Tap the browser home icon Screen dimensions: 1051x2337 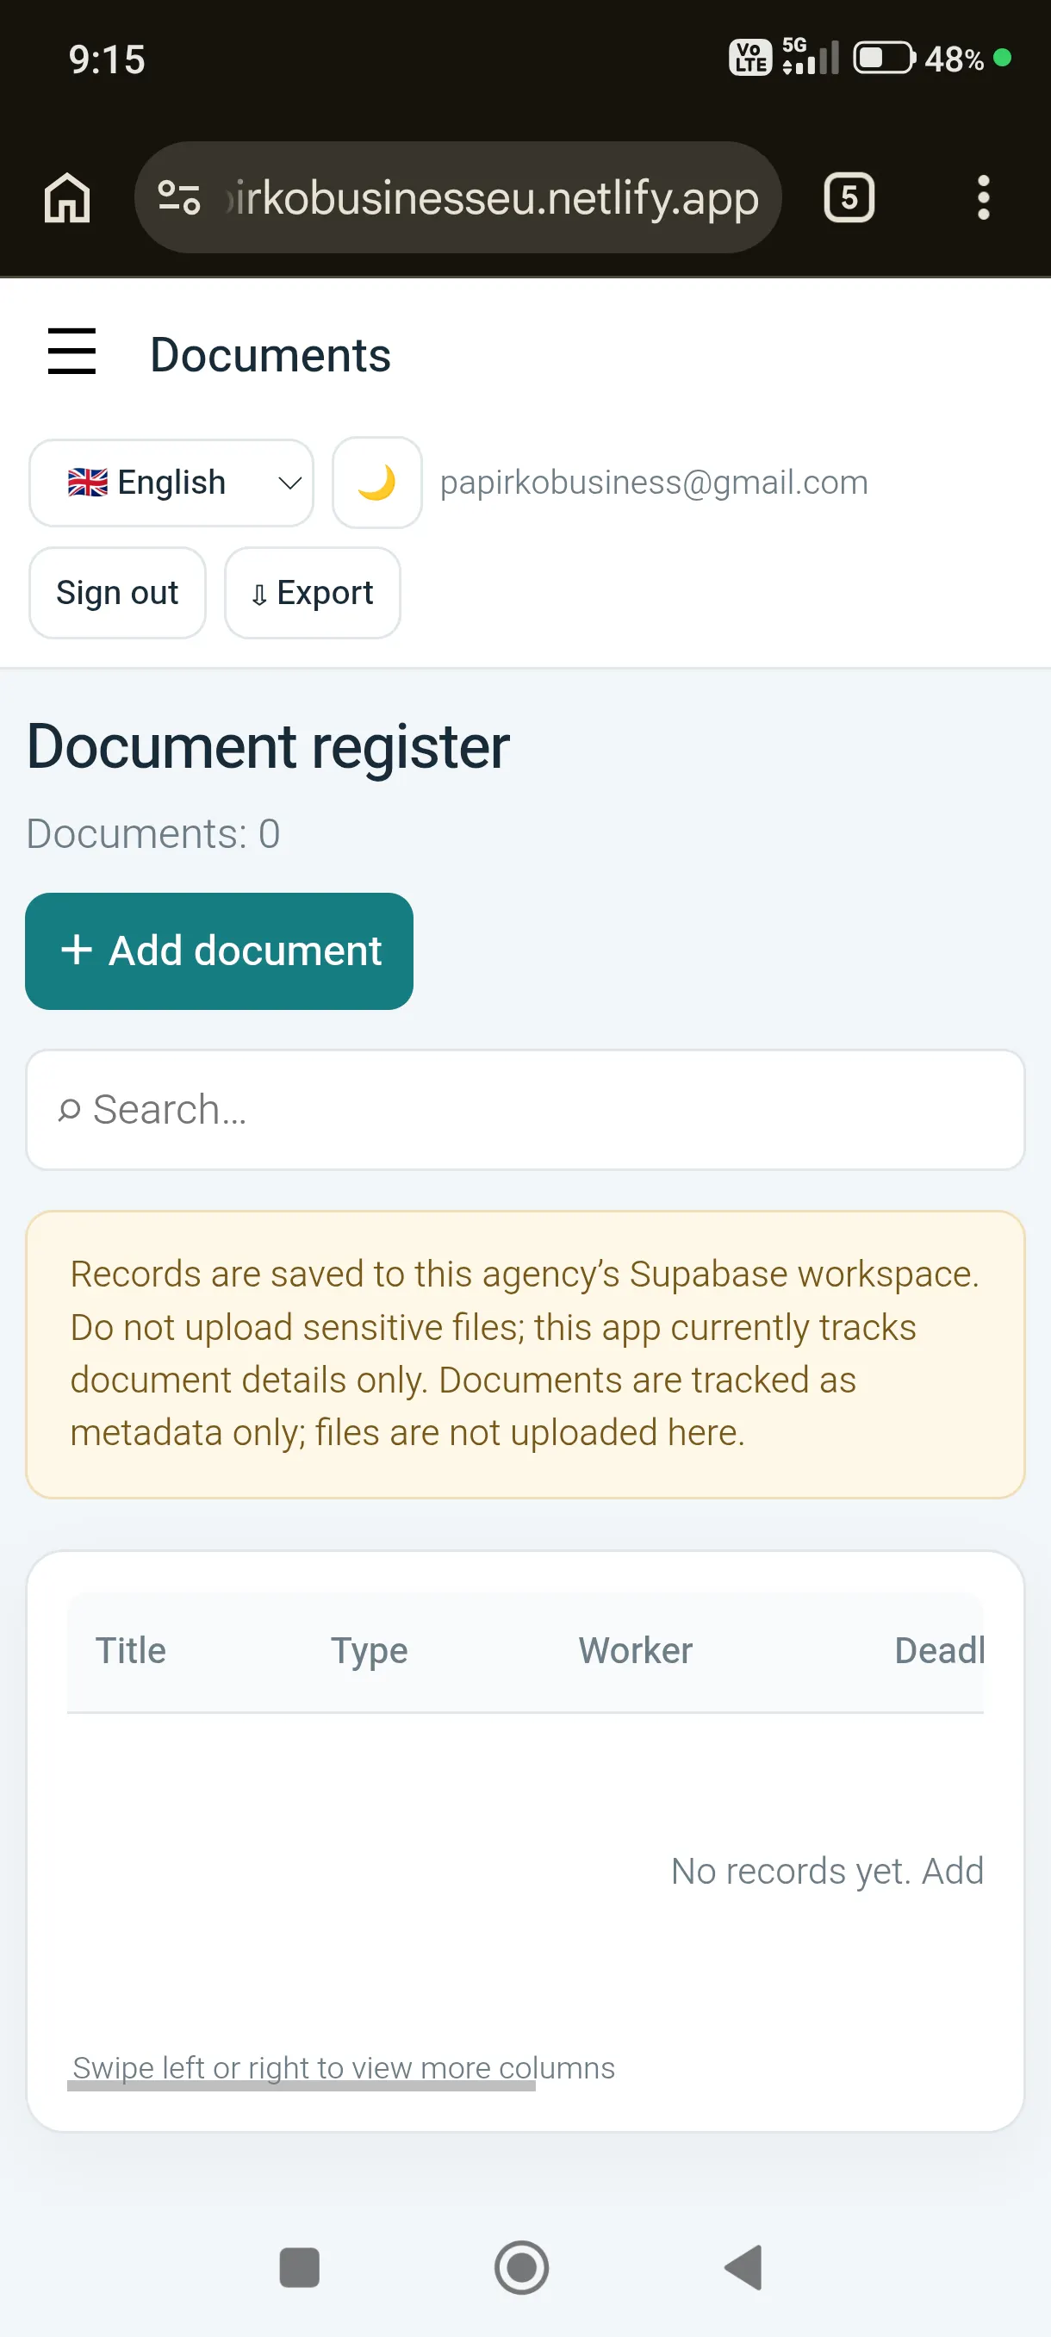pos(67,196)
